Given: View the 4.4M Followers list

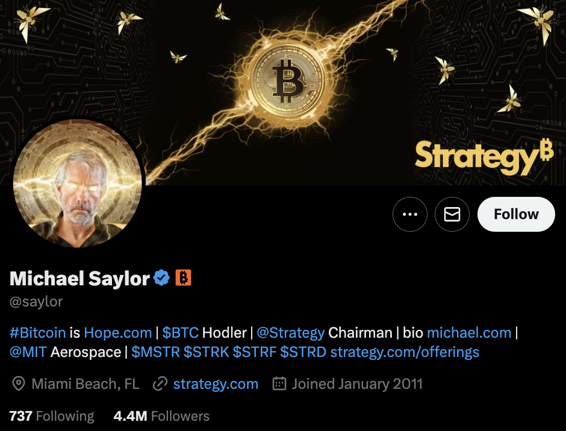Looking at the screenshot, I should pyautogui.click(x=161, y=416).
